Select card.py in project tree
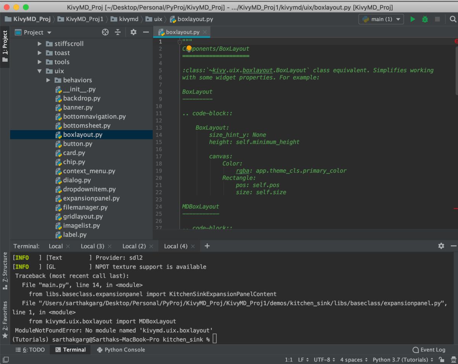This screenshot has width=458, height=364. tap(74, 153)
